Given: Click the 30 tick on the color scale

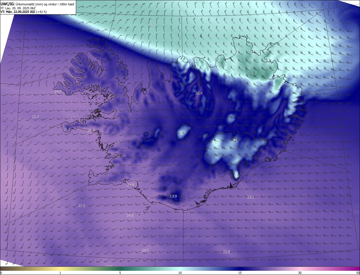Looking at the screenshot, I should (300, 273).
